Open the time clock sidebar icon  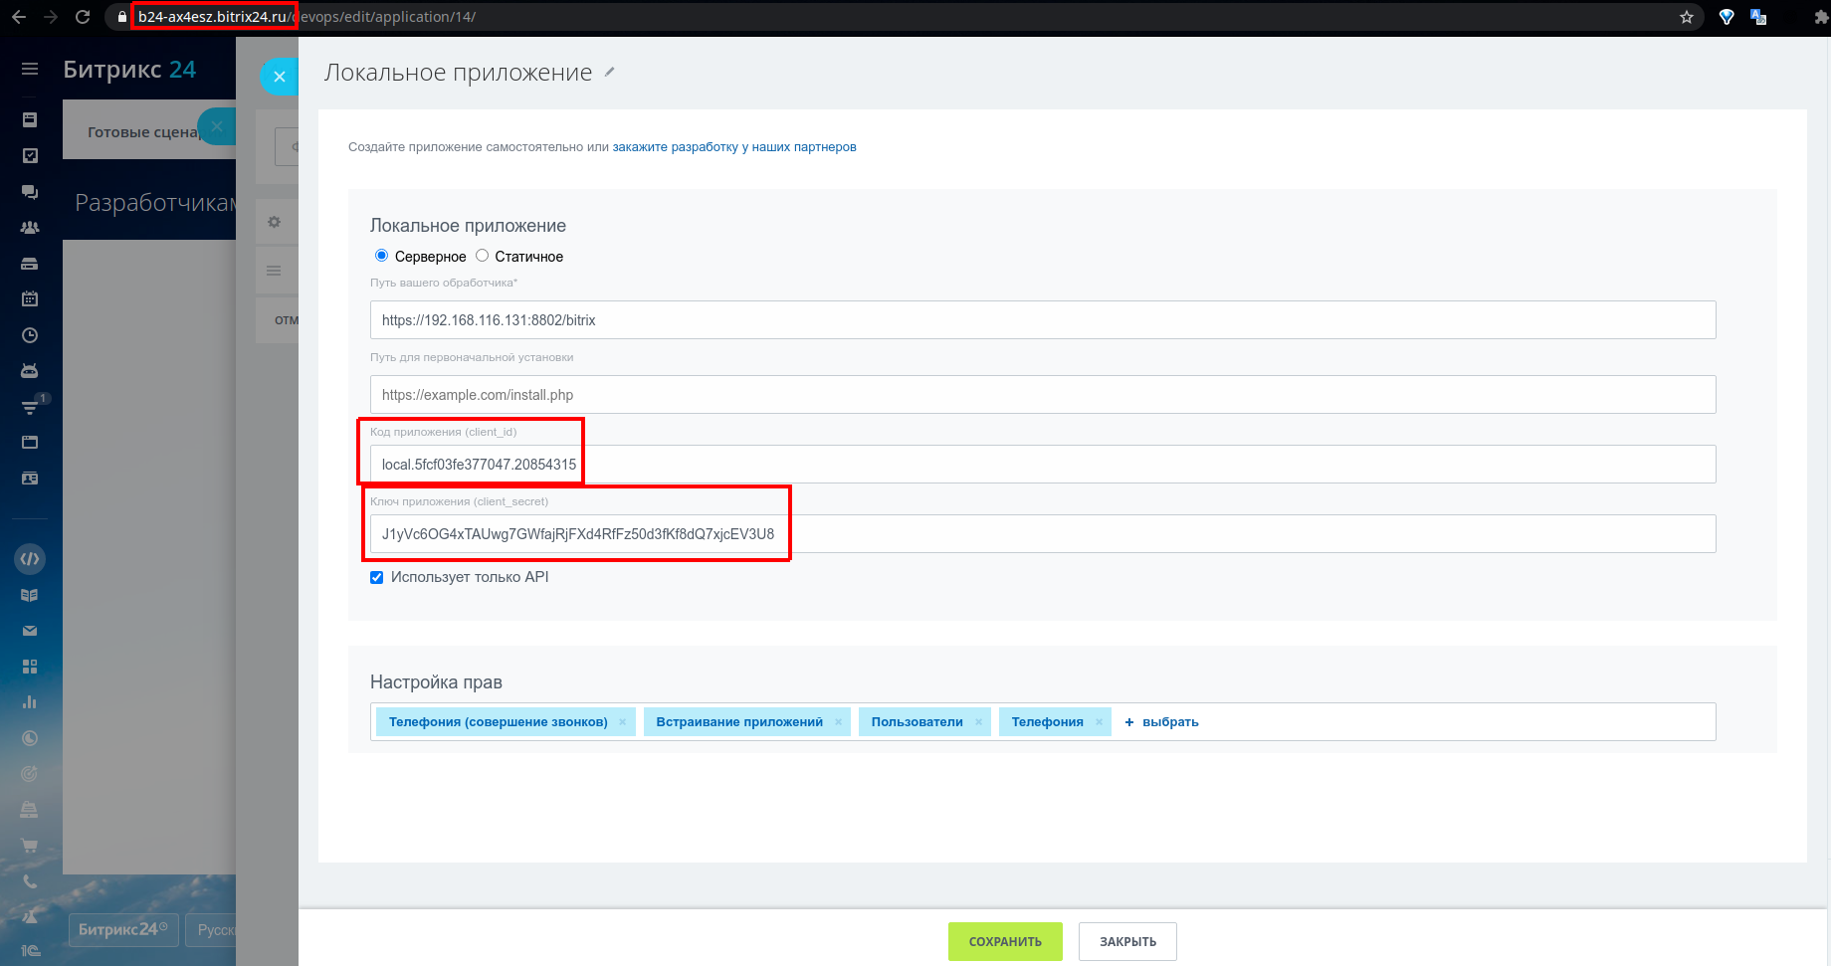[x=30, y=335]
